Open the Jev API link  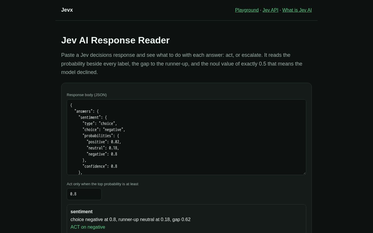(270, 10)
